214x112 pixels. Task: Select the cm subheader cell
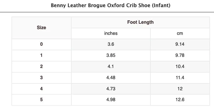point(180,33)
